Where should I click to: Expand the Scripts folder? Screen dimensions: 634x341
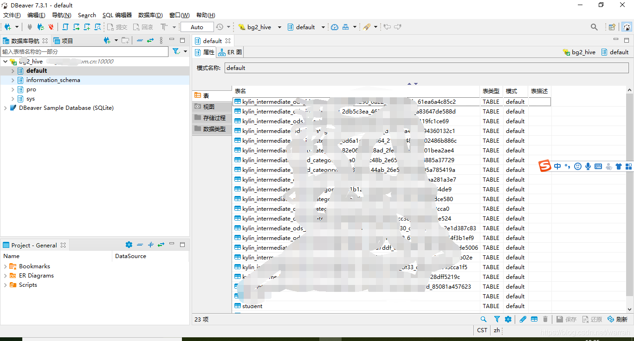pyautogui.click(x=5, y=285)
